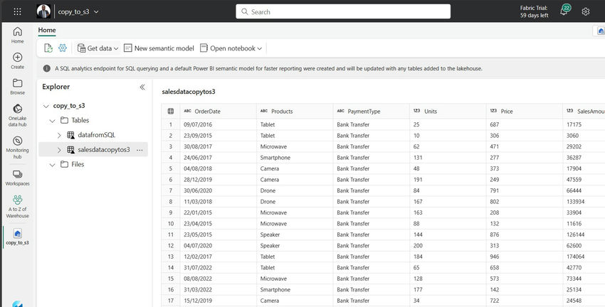Open the copy_to_s3 workspace dropdown
The height and width of the screenshot is (307, 605).
coord(78,12)
